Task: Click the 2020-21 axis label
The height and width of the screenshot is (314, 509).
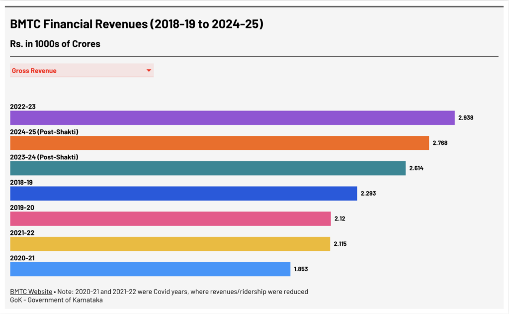Action: [x=22, y=258]
